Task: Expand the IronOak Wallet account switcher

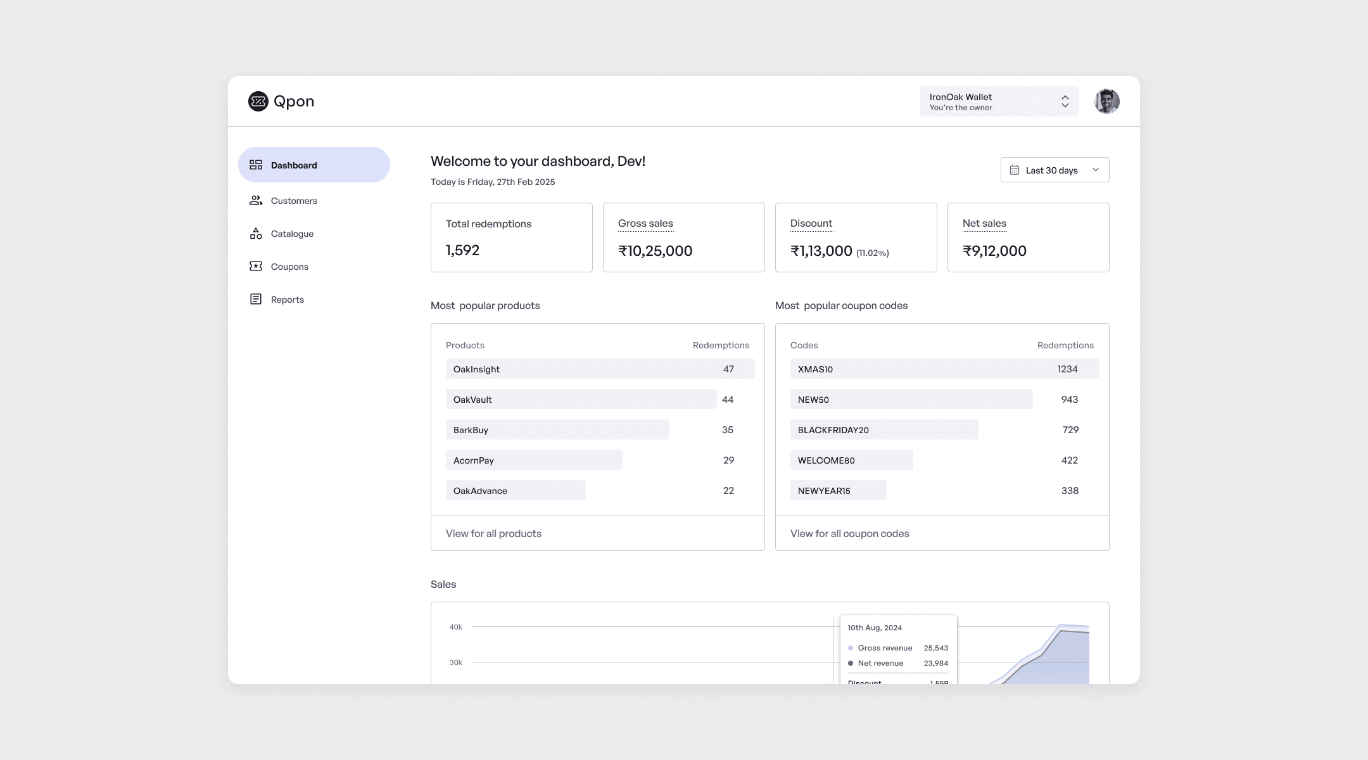Action: pos(999,101)
